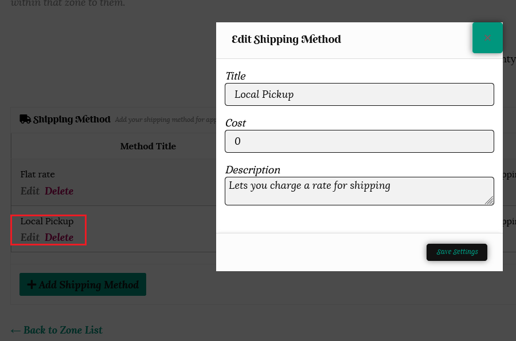Click inside the Description text area
516x341 pixels.
(x=359, y=191)
